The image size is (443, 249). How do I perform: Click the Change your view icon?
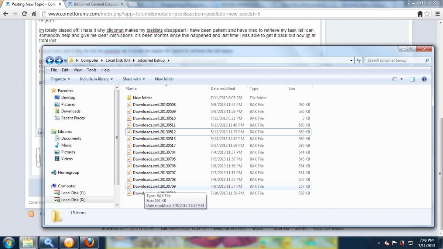pos(395,79)
